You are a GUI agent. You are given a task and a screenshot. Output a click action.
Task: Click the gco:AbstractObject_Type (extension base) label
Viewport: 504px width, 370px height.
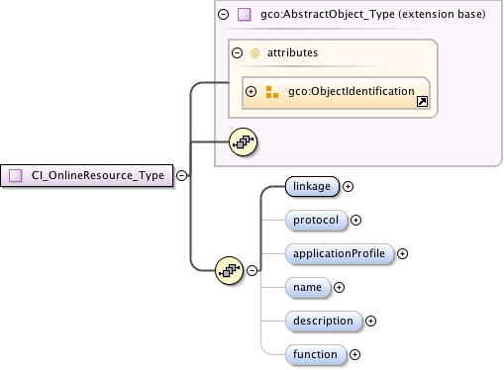[373, 14]
